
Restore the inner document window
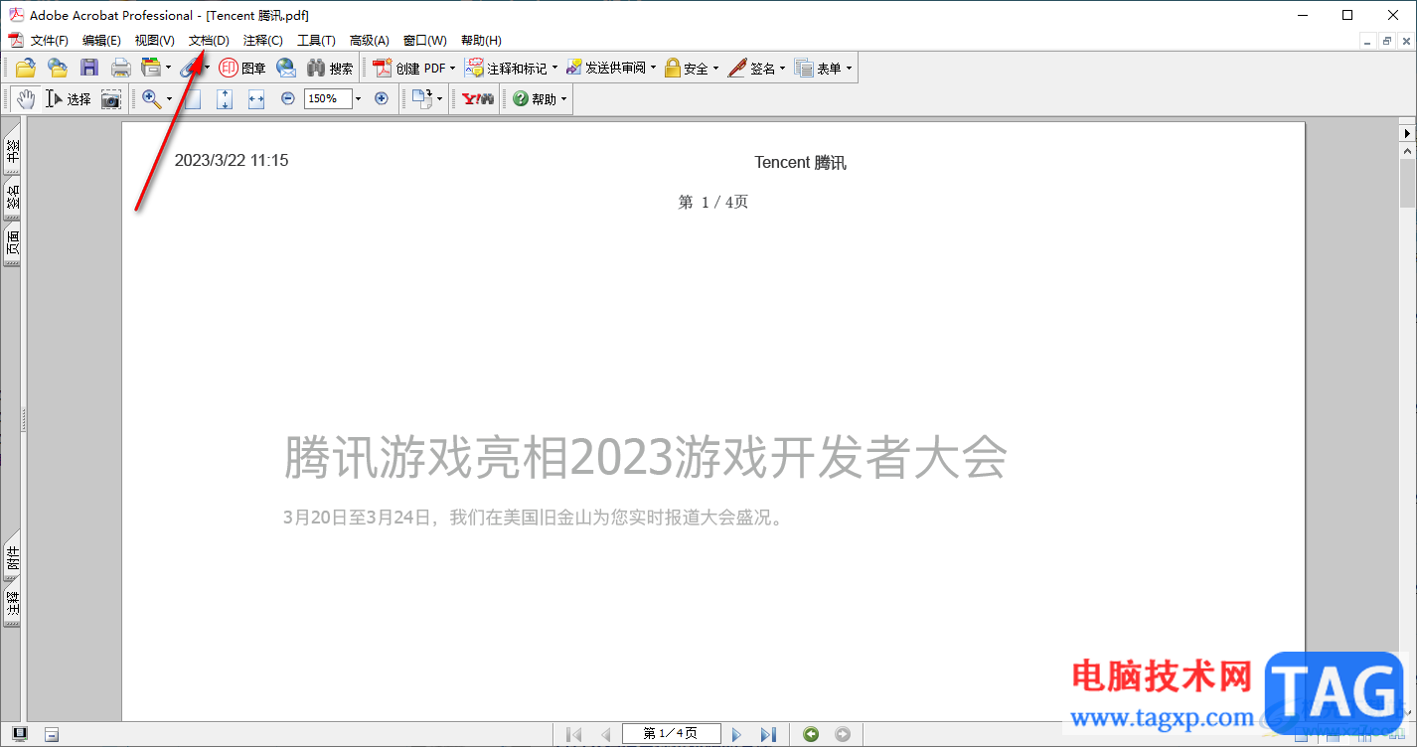tap(1387, 41)
